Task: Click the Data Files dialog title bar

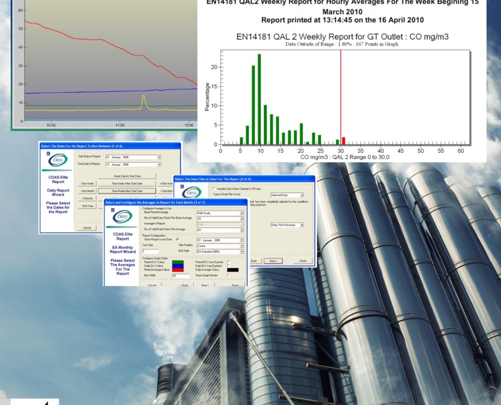Action: click(x=244, y=179)
